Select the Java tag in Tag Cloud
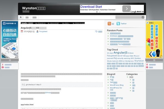The width and height of the screenshot is (164, 109). click(x=128, y=56)
